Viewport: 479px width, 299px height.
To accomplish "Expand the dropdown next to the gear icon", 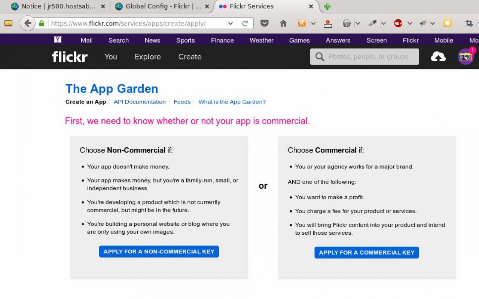I will click(x=358, y=23).
